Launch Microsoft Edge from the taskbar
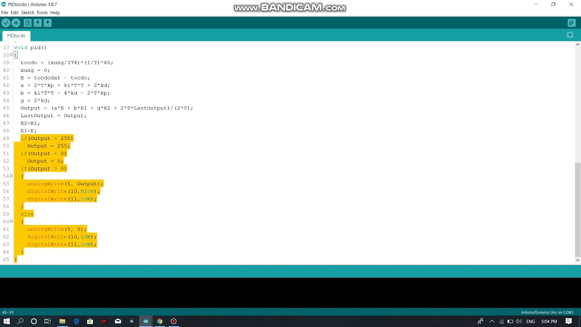Image resolution: width=581 pixels, height=327 pixels. coord(76,321)
